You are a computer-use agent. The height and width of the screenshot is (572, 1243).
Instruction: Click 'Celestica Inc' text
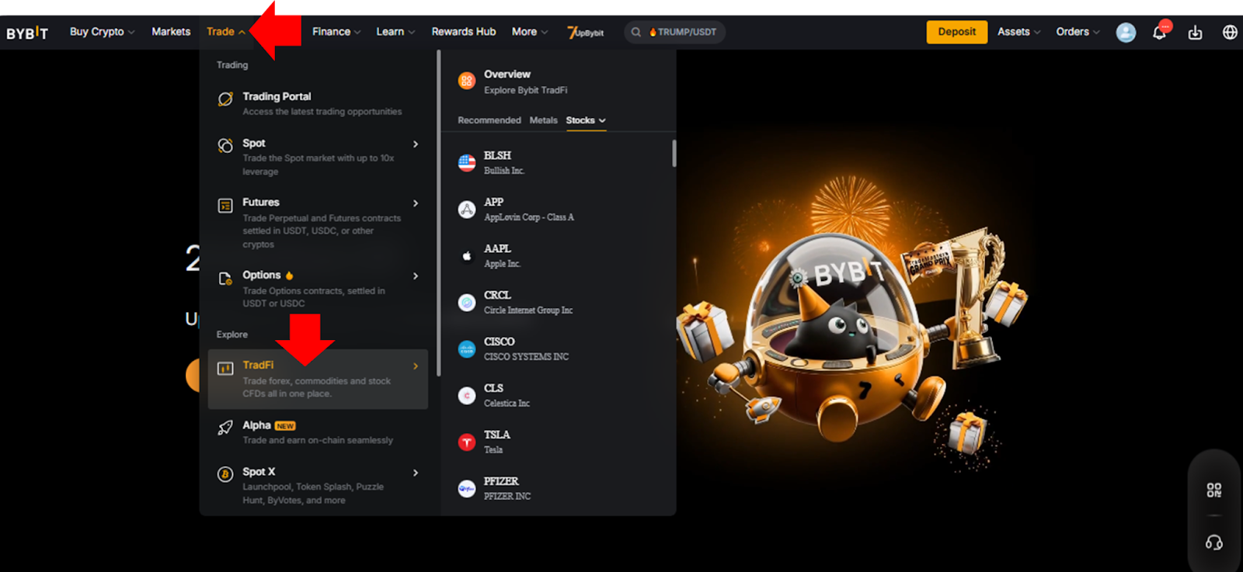[507, 404]
